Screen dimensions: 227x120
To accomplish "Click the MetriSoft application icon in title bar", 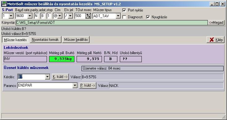I will click(x=4, y=4).
